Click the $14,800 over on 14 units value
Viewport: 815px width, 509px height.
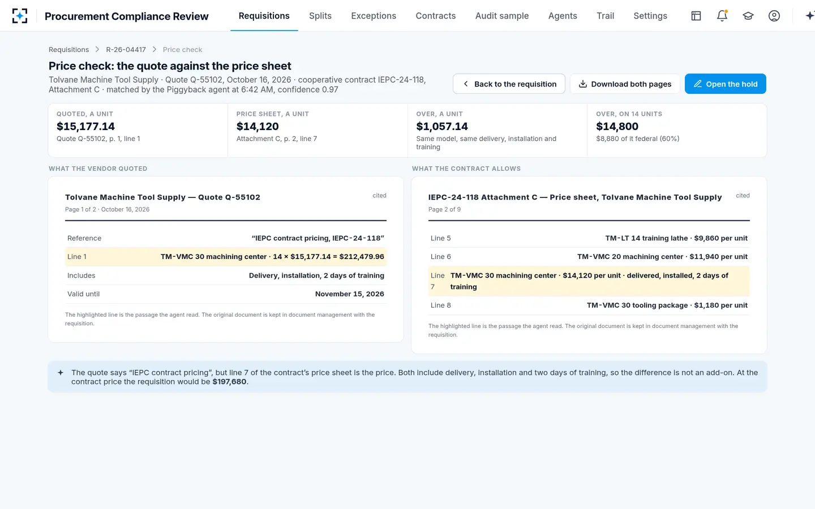(617, 127)
